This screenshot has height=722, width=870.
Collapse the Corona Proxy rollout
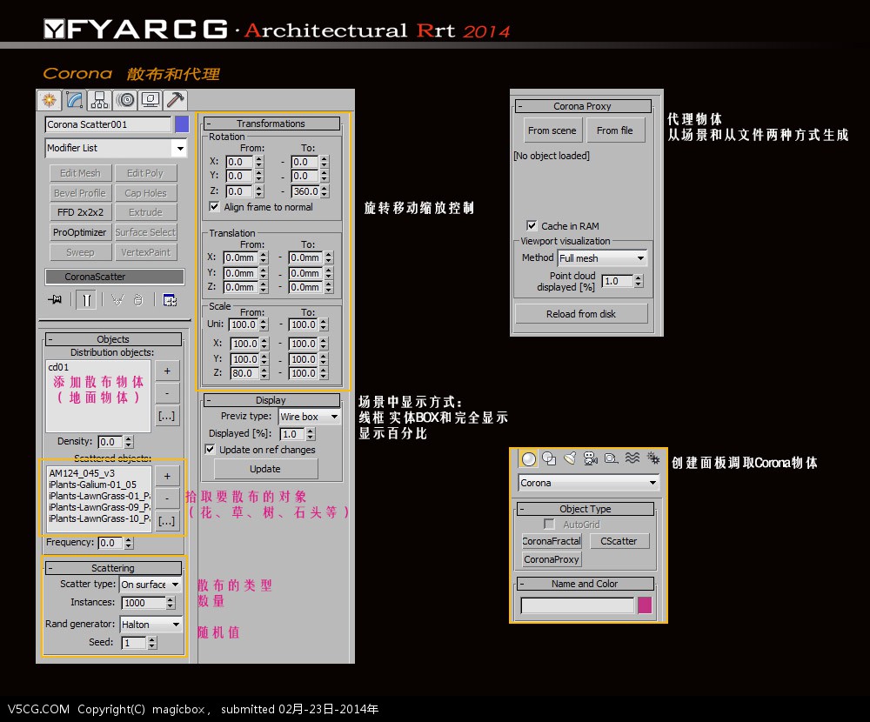coord(583,106)
